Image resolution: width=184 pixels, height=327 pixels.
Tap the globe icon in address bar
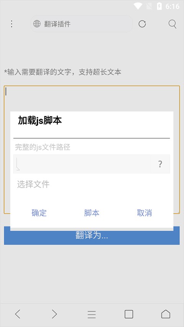point(37,24)
